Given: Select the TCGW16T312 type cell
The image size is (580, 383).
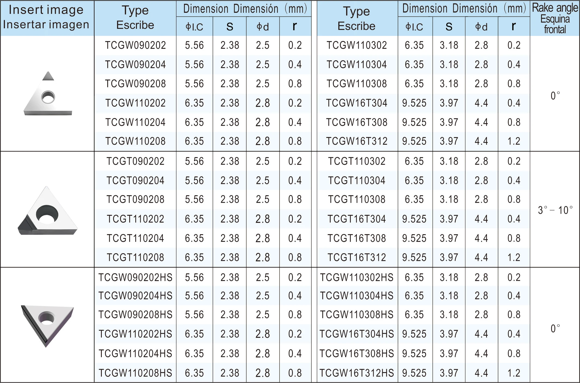Looking at the screenshot, I should 357,141.
